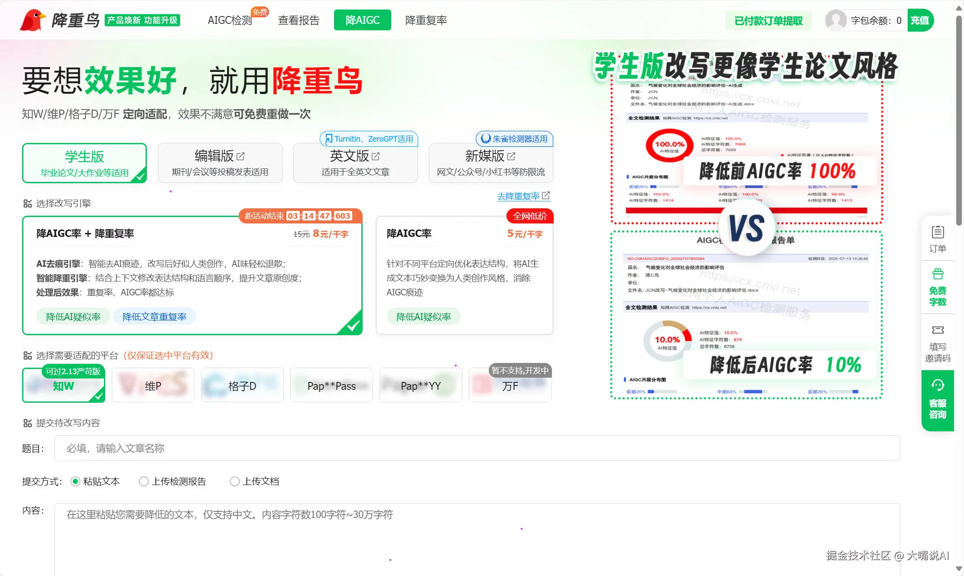Follow the 去降重复率 link
Viewport: 964px width, 576px height.
pyautogui.click(x=519, y=196)
